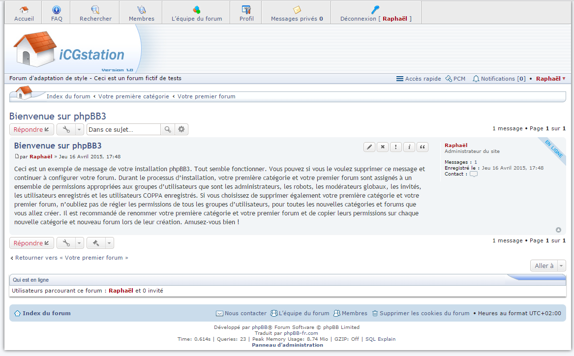Click the top Répondre button
The image size is (574, 356).
(x=31, y=129)
